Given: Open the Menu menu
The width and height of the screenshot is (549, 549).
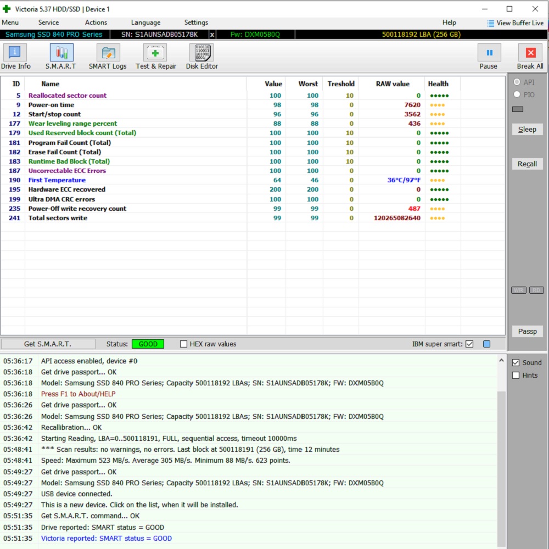Looking at the screenshot, I should click(x=10, y=23).
